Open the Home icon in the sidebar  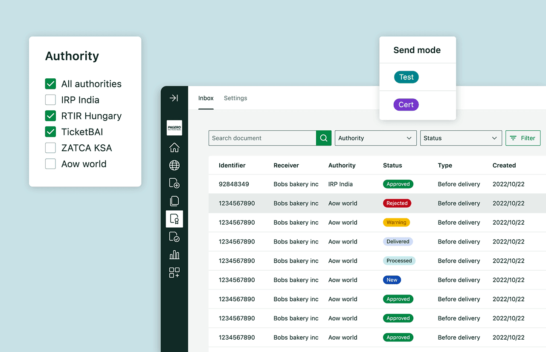(x=174, y=147)
